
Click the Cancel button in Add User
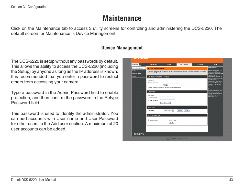point(168,103)
